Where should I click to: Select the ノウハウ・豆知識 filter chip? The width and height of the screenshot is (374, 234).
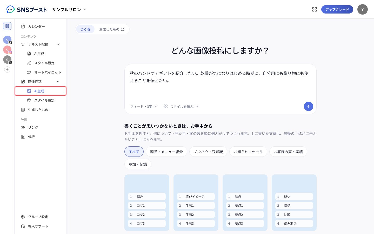point(208,152)
